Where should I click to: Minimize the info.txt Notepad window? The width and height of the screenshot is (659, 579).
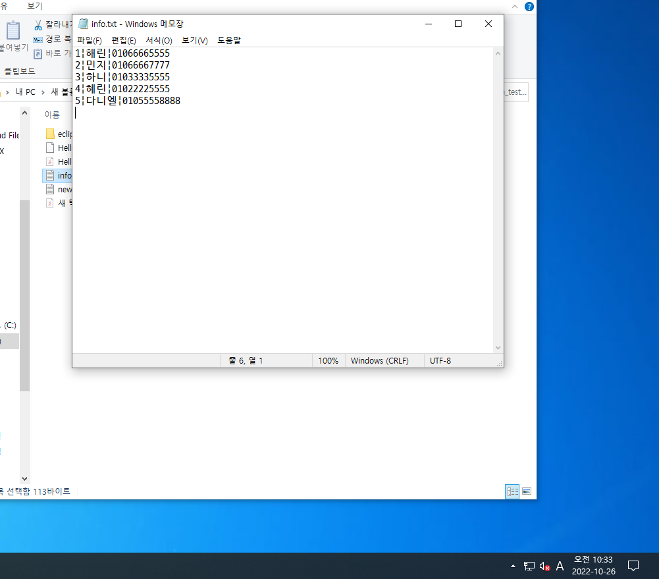pos(429,24)
